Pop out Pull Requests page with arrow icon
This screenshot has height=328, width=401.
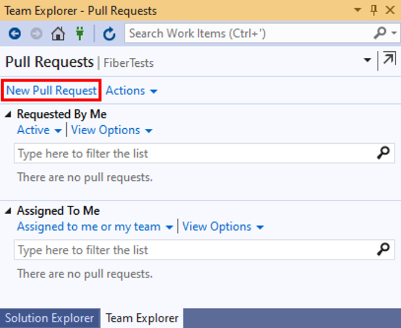(388, 60)
